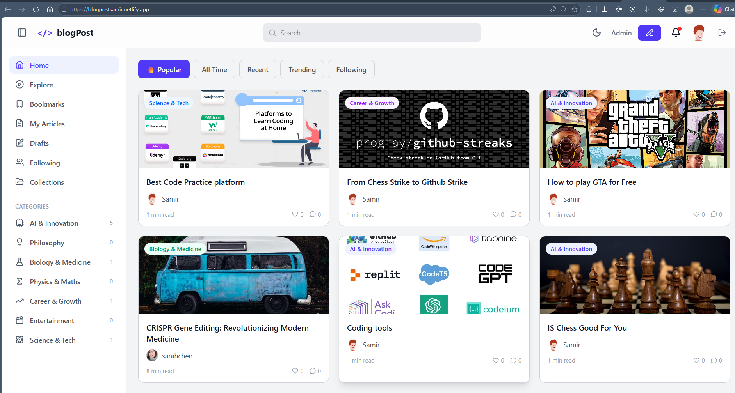Click browser favorites star icon
Image resolution: width=735 pixels, height=393 pixels.
pos(575,9)
